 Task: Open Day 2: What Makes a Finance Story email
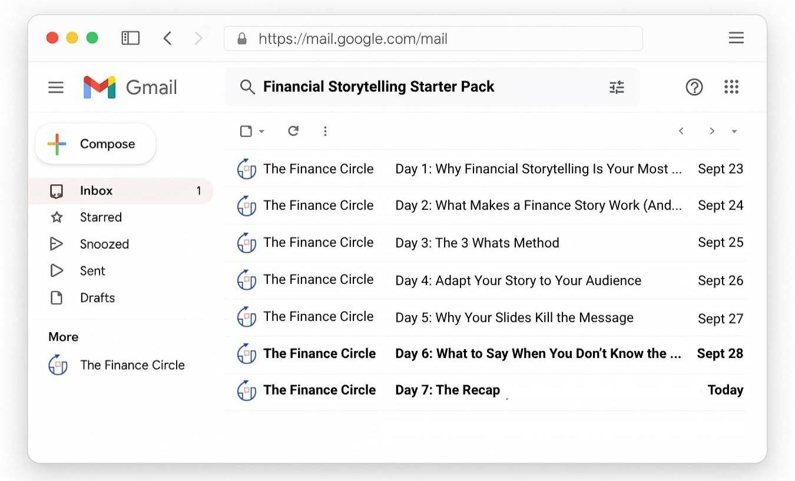coord(486,206)
